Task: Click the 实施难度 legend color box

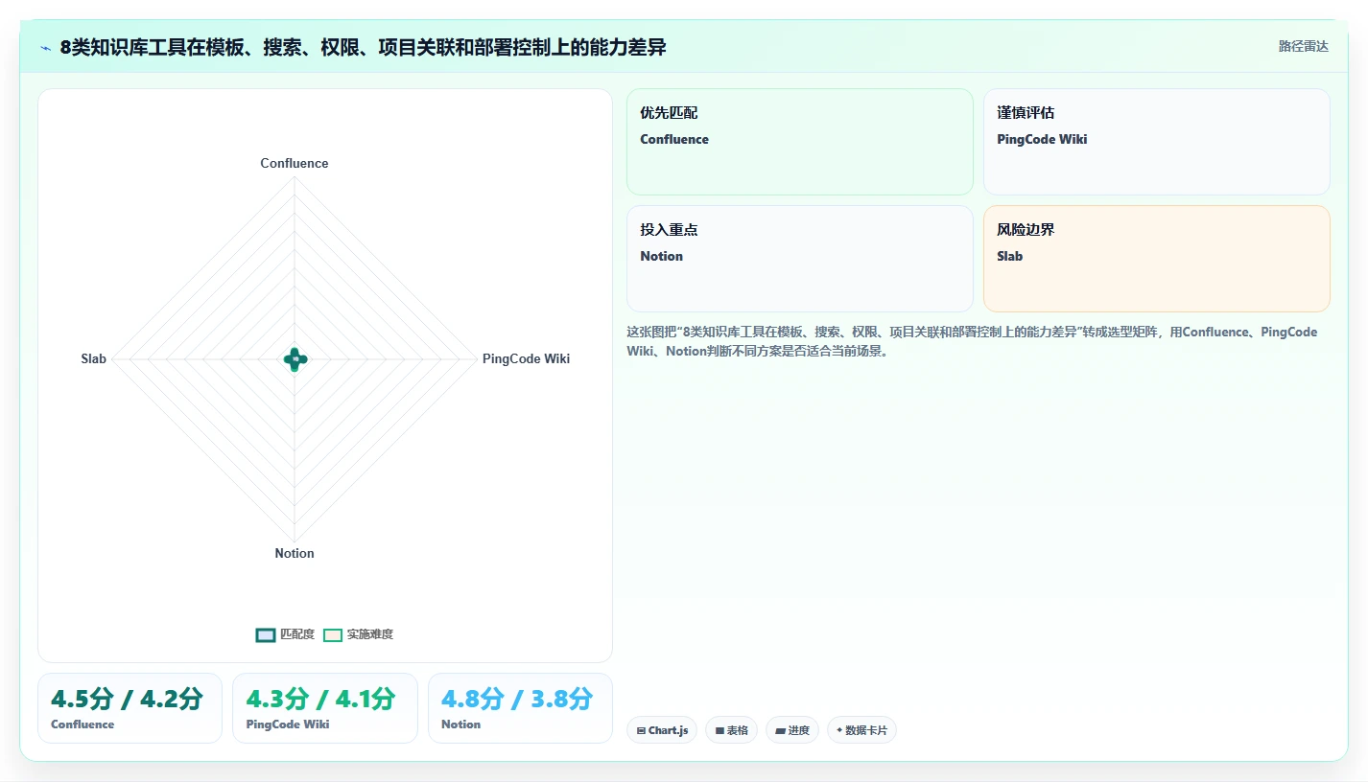Action: point(333,634)
